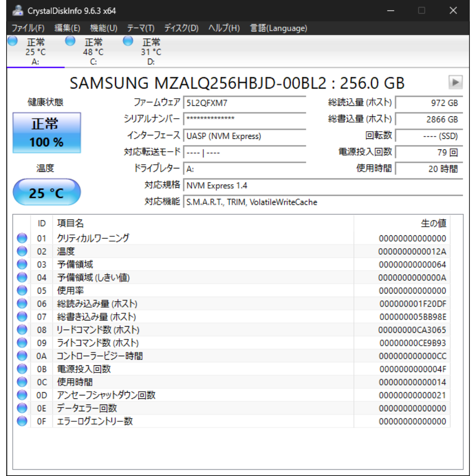The image size is (476, 476).
Task: Click raw value 000000000012A
Action: click(412, 251)
